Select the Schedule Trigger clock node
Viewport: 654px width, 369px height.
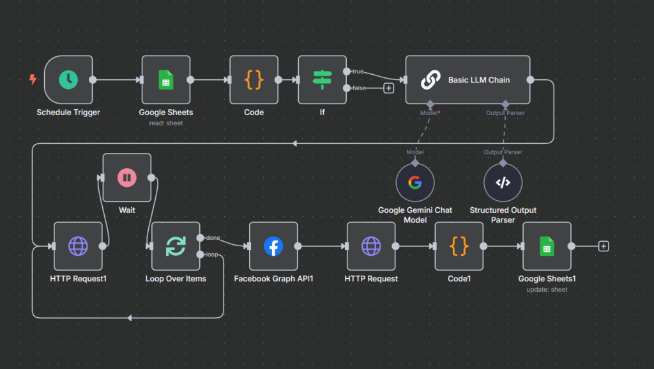(x=68, y=80)
